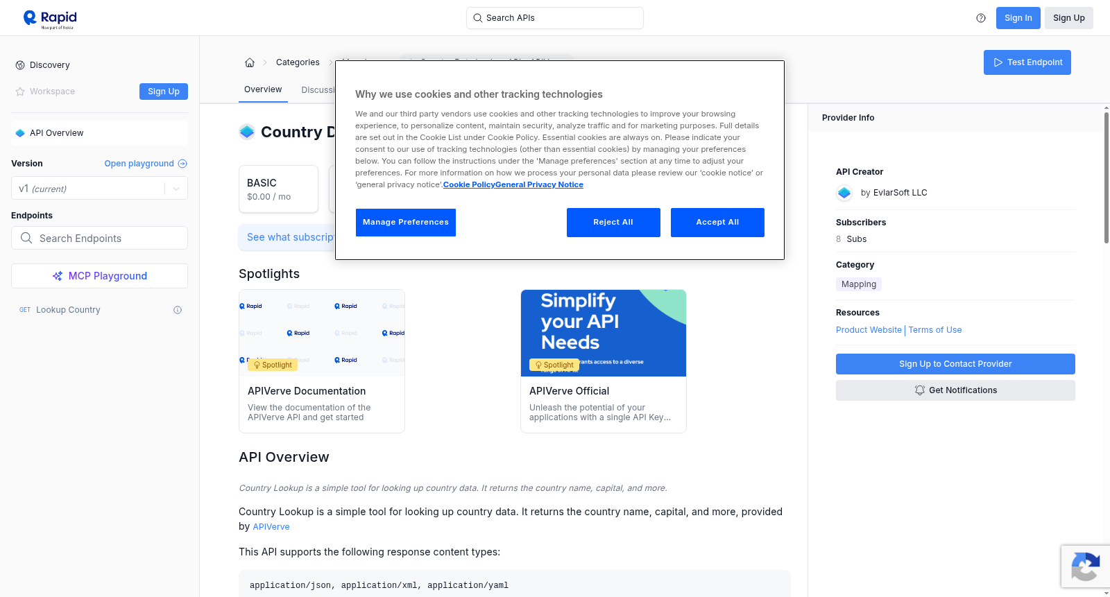Open the reCAPTCHA badge
Screen dimensions: 1110x597
[x=1085, y=566]
